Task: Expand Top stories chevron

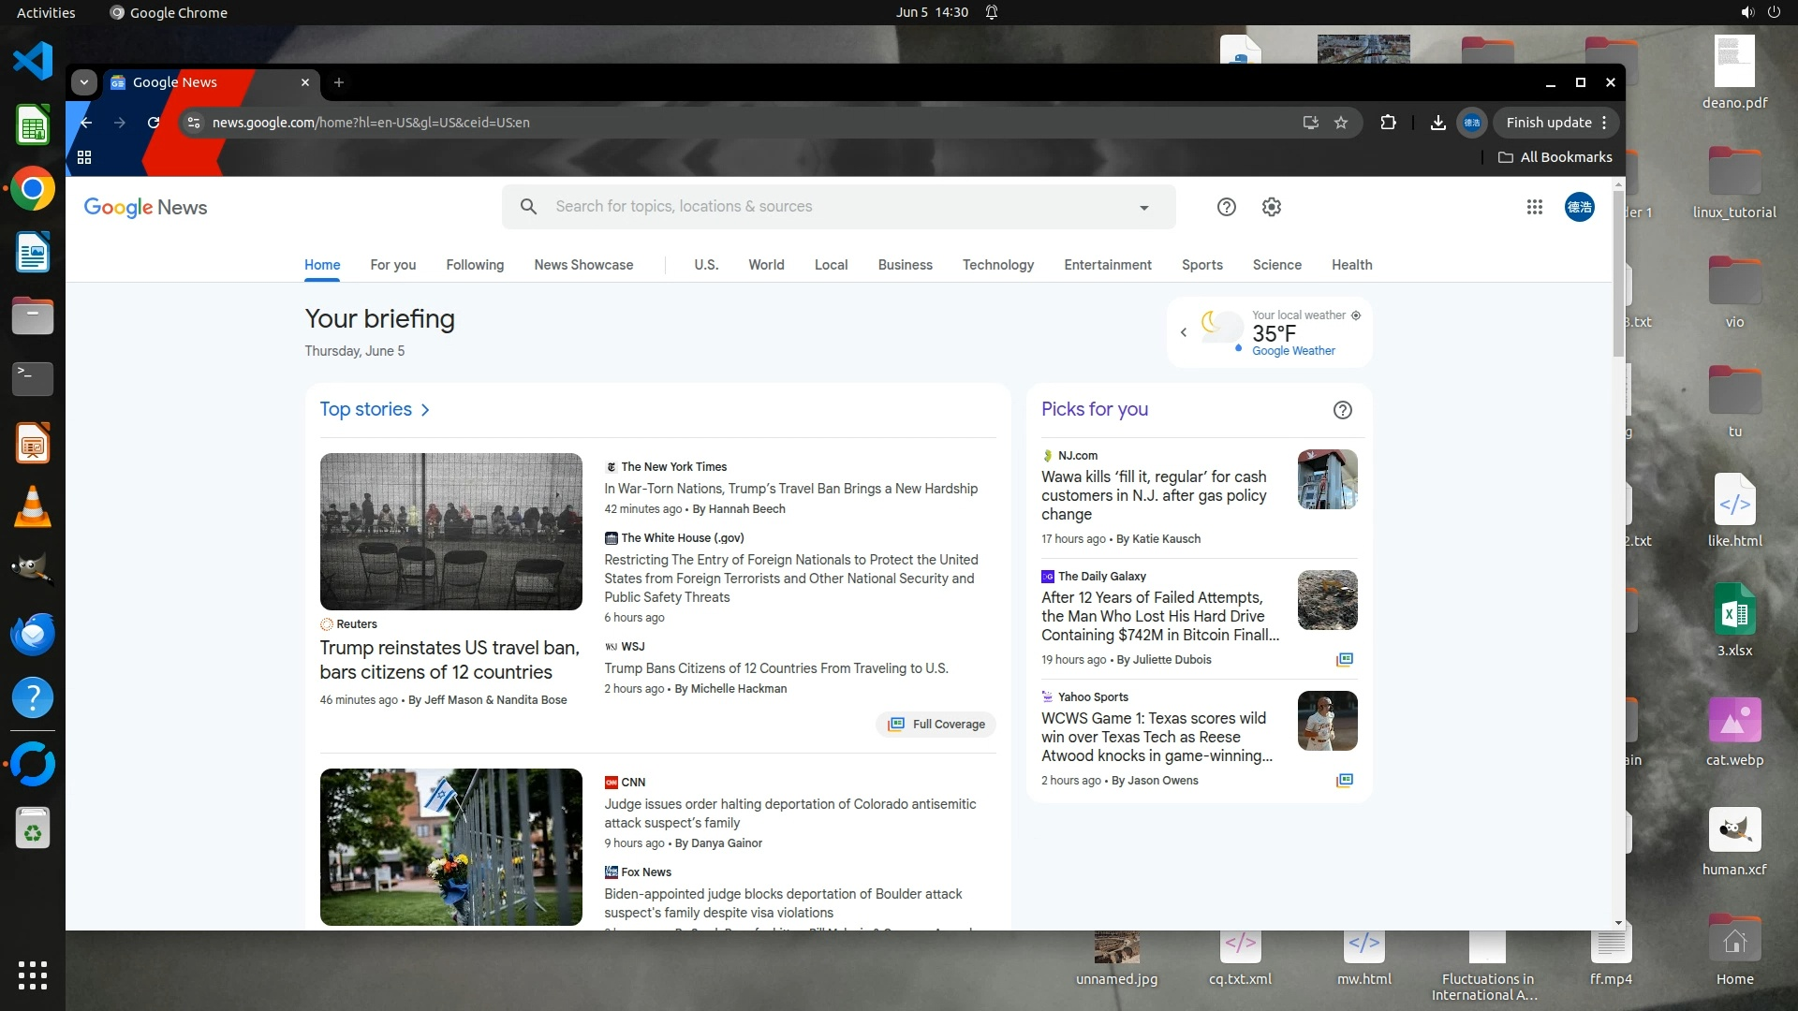Action: (425, 410)
